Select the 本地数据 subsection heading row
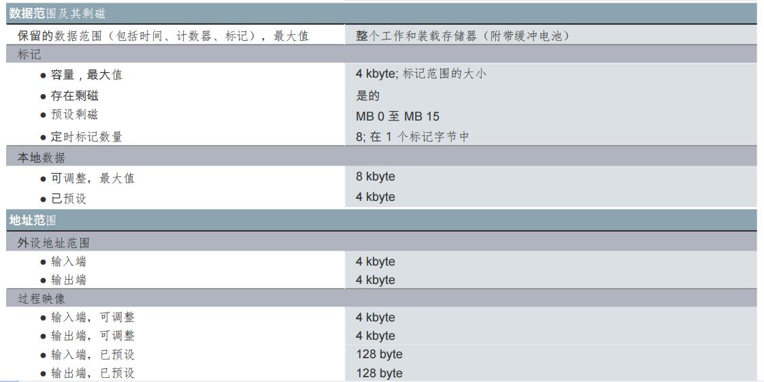The height and width of the screenshot is (382, 764). click(41, 157)
